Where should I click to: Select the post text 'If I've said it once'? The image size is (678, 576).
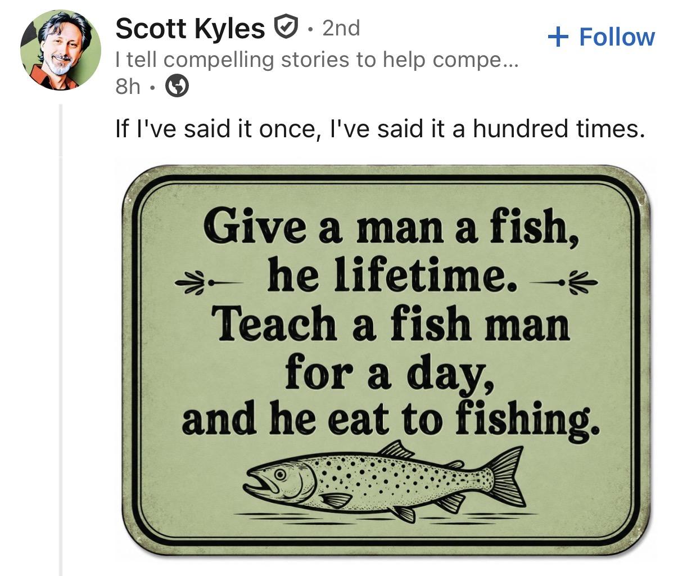[x=218, y=129]
